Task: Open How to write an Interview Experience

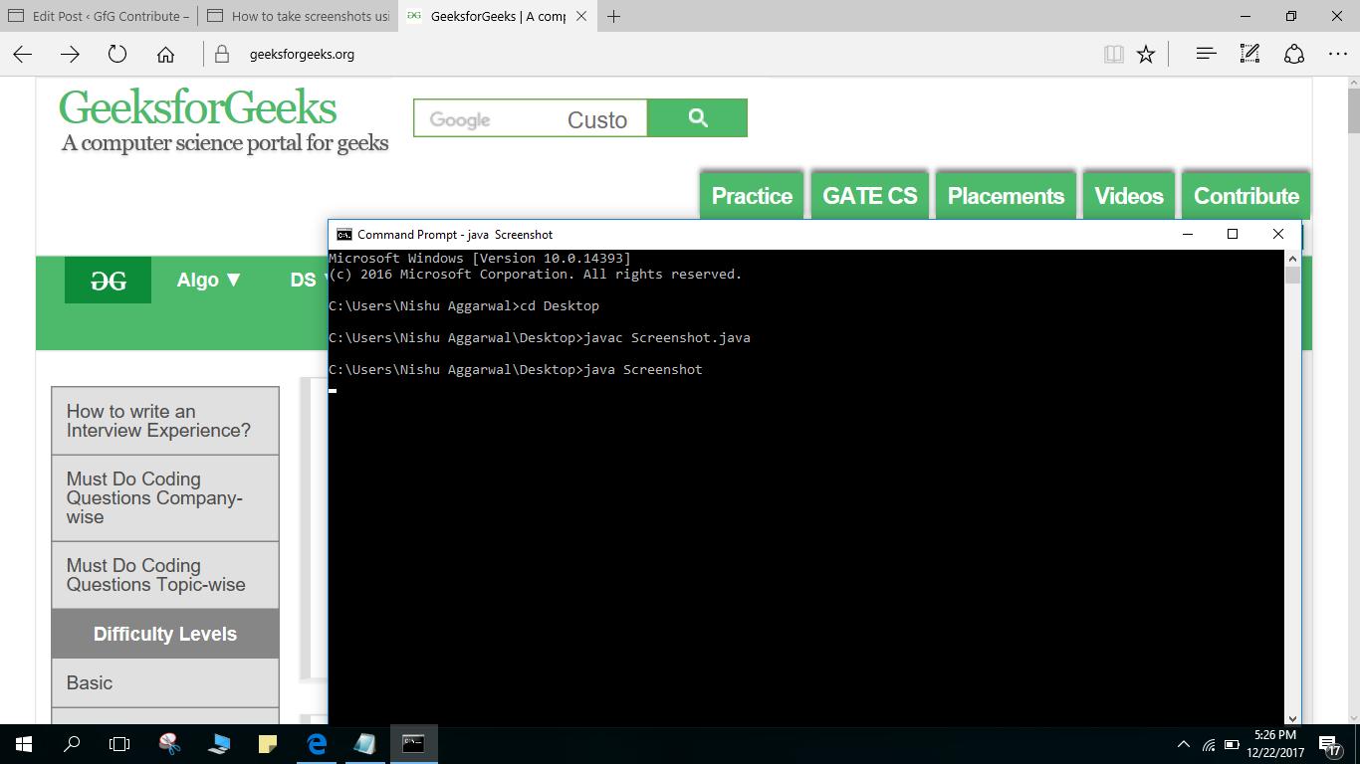Action: tap(165, 421)
